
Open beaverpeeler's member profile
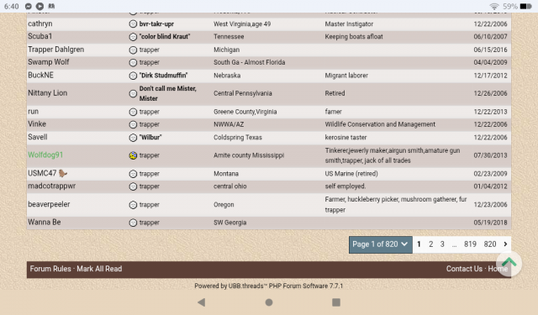tap(49, 204)
